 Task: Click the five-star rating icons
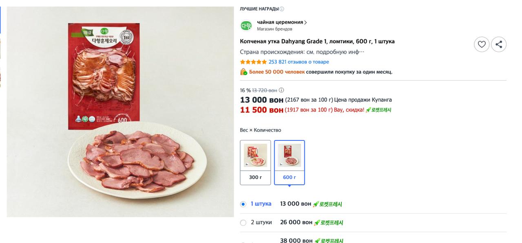pos(253,62)
